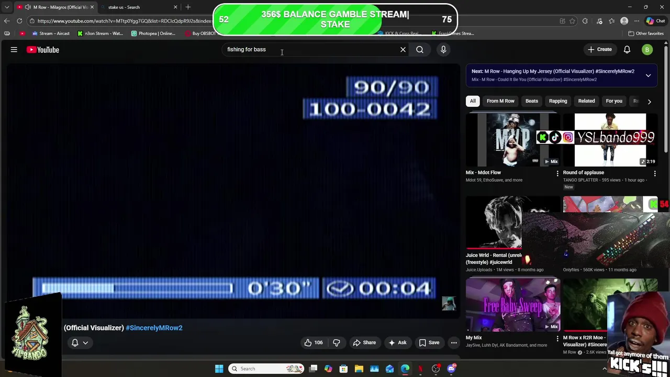Image resolution: width=670 pixels, height=377 pixels.
Task: Toggle channel notification bell under video
Action: (x=75, y=342)
